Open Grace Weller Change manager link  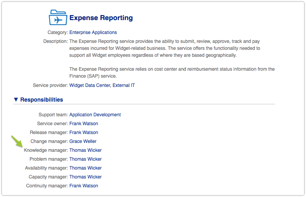coord(83,141)
